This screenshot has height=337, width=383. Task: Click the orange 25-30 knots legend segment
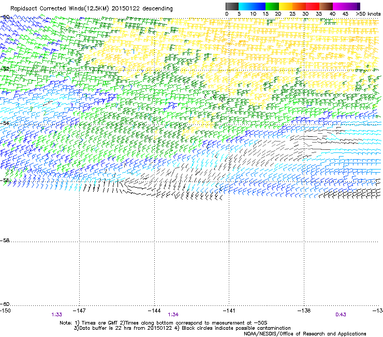click(x=299, y=6)
